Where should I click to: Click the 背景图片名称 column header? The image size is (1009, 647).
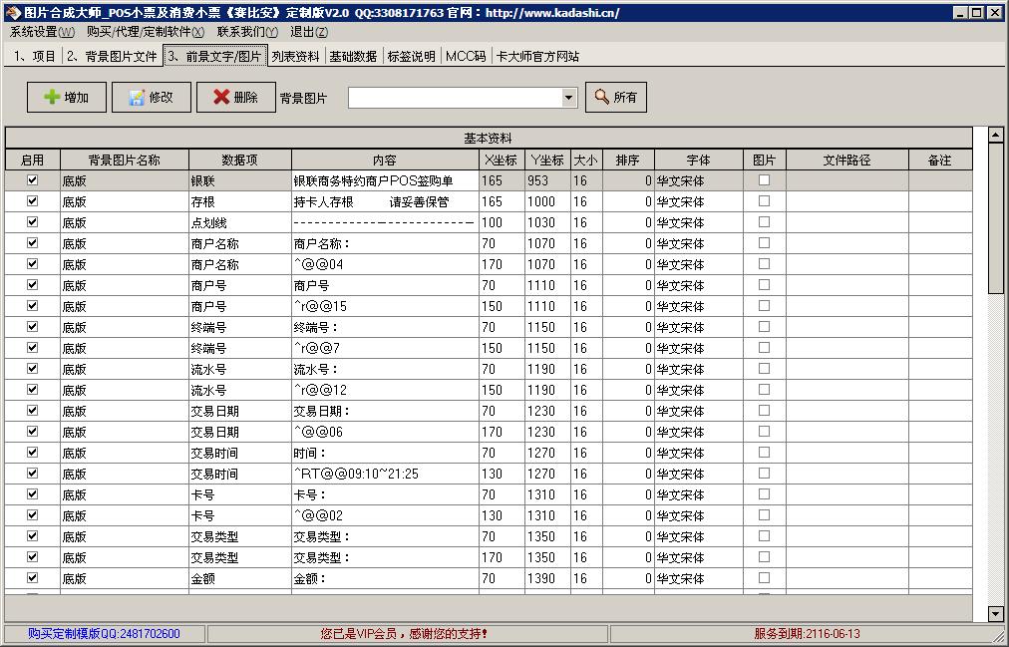tap(125, 161)
